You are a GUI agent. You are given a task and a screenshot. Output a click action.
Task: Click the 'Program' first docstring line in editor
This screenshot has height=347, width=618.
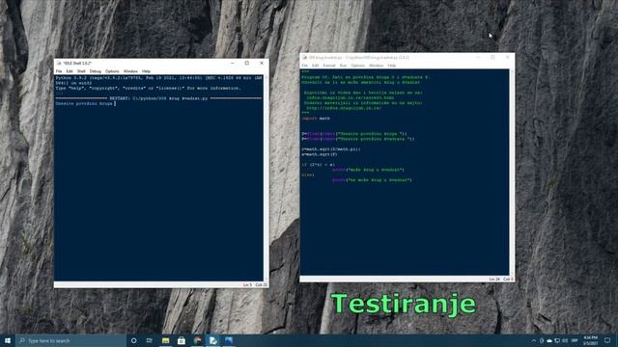[366, 77]
